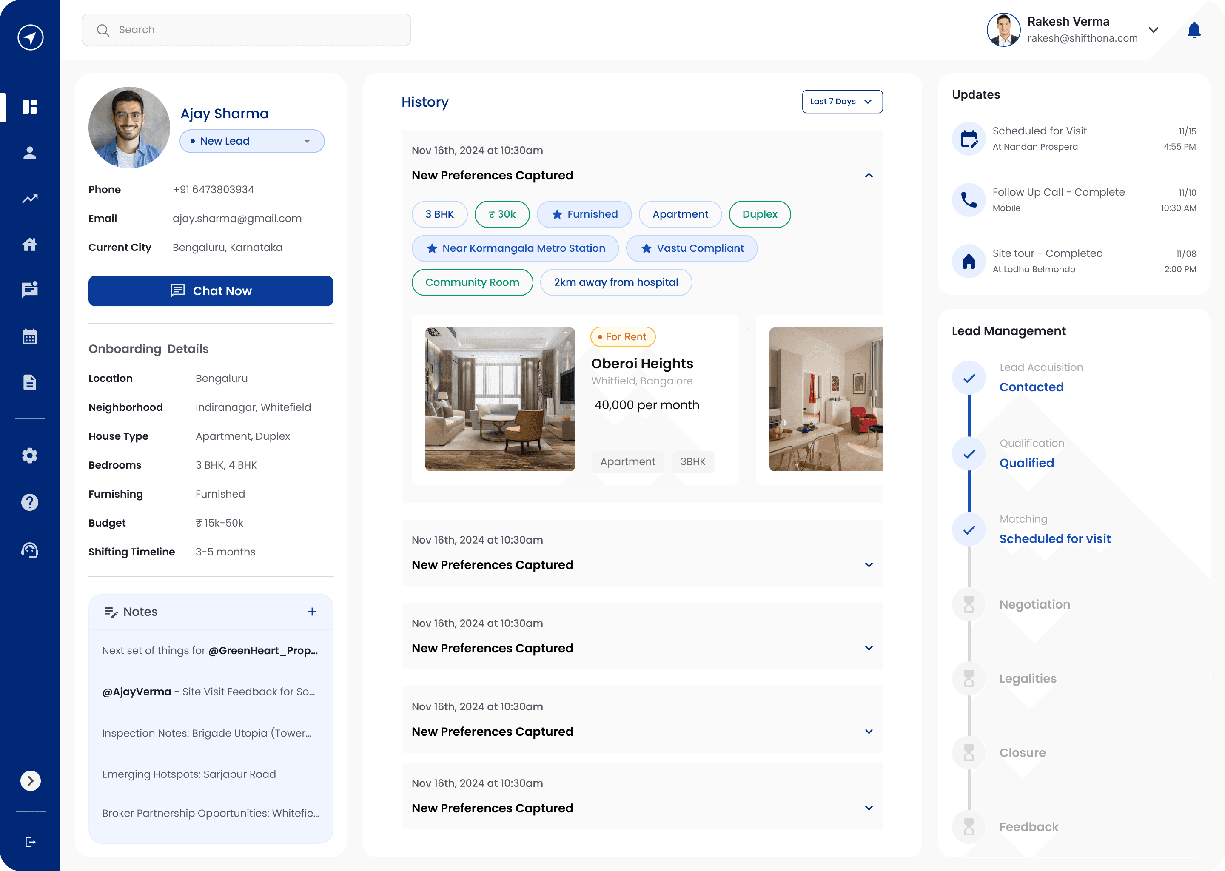Screen dimensions: 1225x871
Task: Collapse the first New Preferences Captured entry
Action: [x=868, y=175]
